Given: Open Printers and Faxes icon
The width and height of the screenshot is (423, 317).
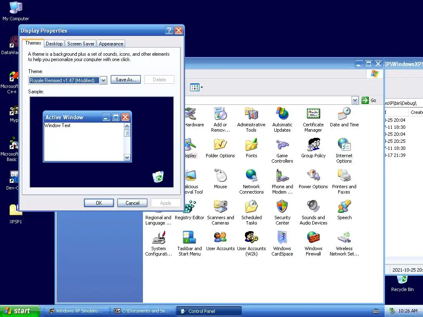Looking at the screenshot, I should (344, 182).
